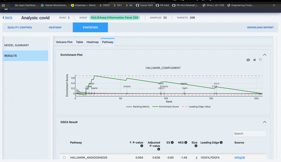Open the Table sub-tab

[79, 42]
